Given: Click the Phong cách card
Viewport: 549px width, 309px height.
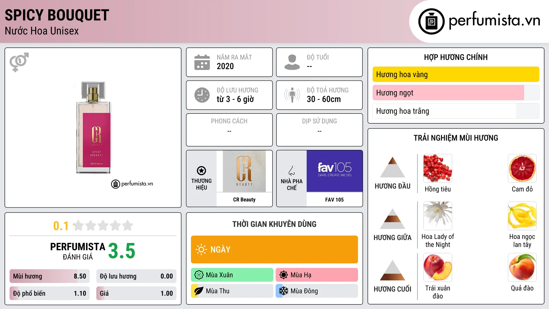Looking at the screenshot, I should point(229,130).
